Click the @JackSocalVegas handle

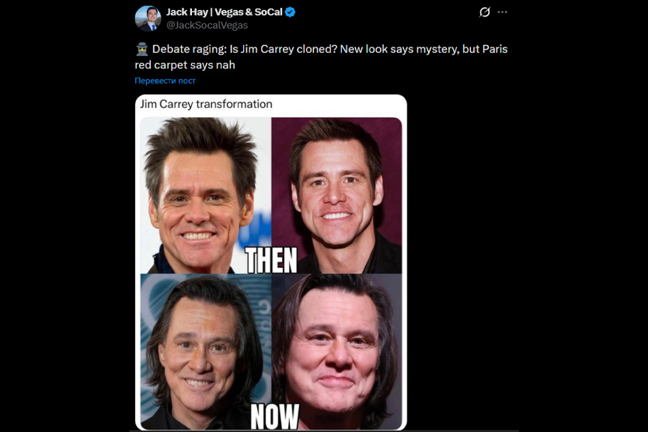click(207, 25)
